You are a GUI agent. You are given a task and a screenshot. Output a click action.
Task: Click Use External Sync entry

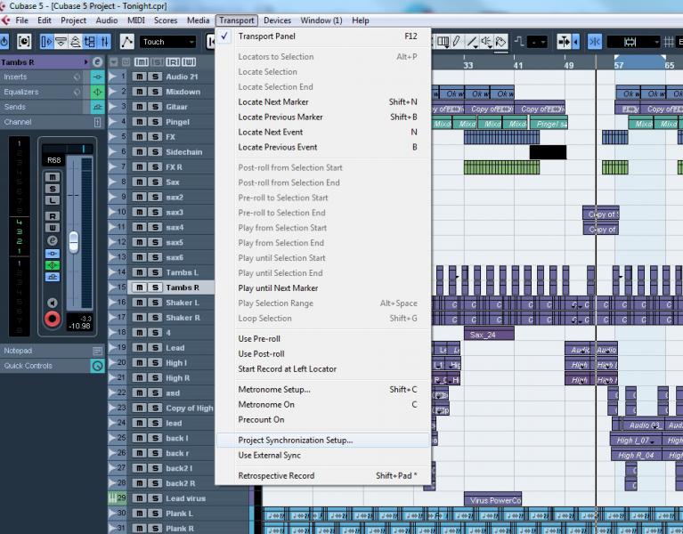pos(322,455)
